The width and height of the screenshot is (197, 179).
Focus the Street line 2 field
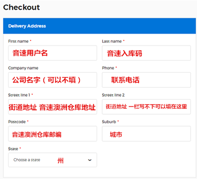pos(146,107)
